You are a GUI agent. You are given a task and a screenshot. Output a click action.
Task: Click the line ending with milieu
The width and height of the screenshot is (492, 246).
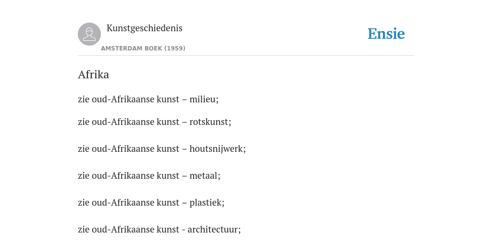click(148, 99)
